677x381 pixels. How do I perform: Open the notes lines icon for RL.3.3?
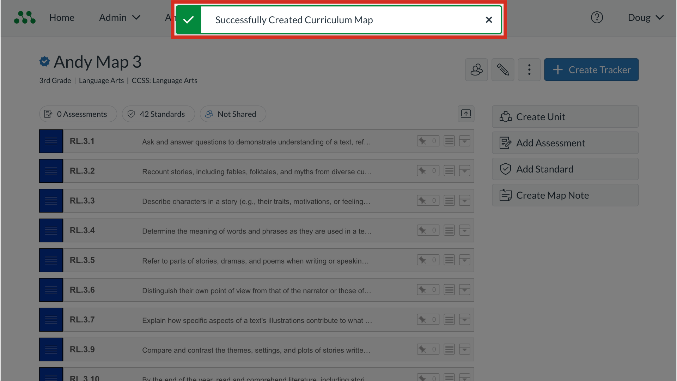click(449, 201)
